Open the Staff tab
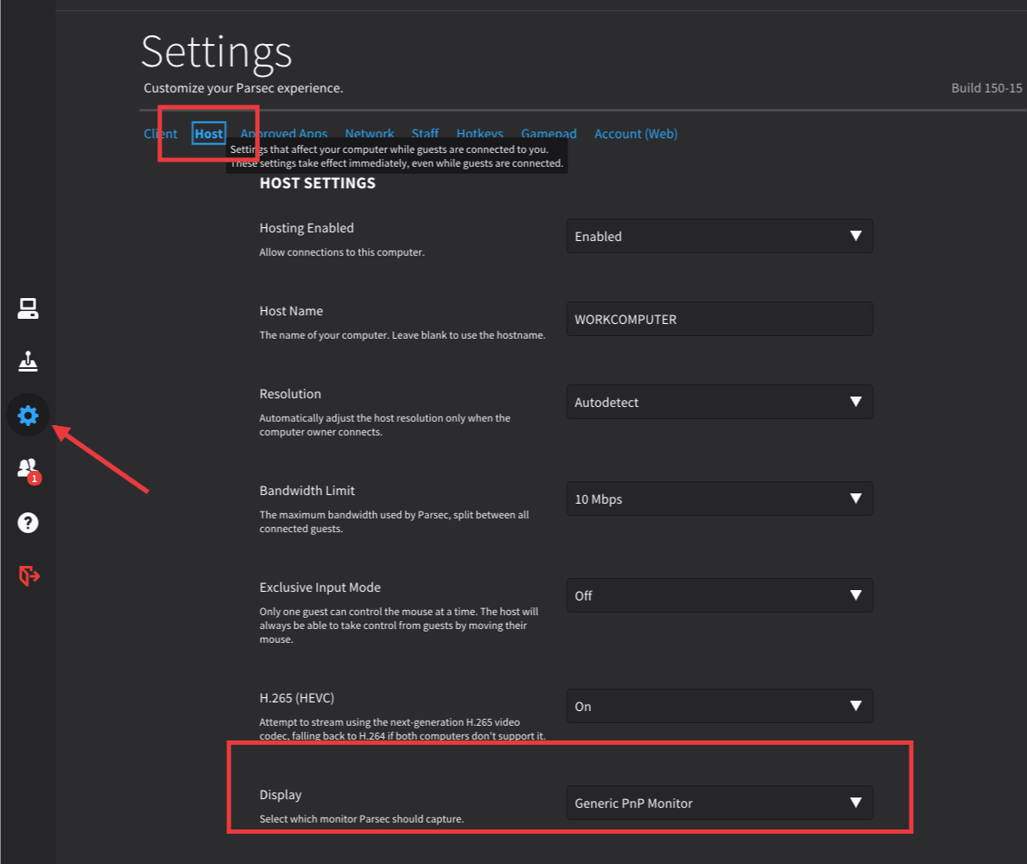The image size is (1027, 864). point(425,133)
